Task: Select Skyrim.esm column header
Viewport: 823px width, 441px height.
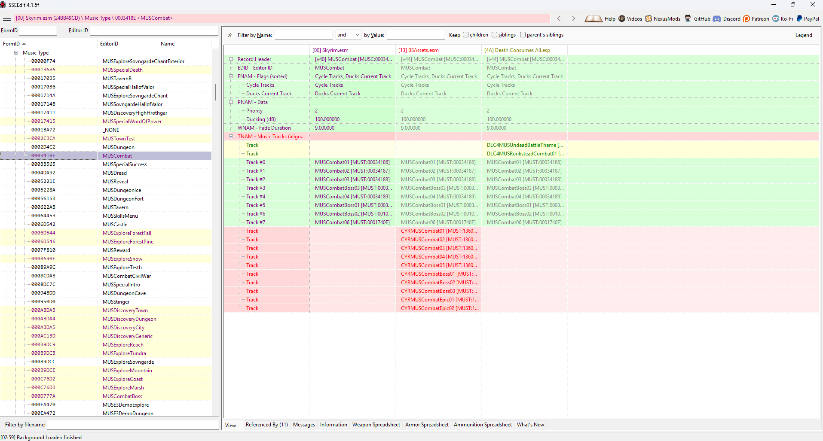Action: coord(352,50)
